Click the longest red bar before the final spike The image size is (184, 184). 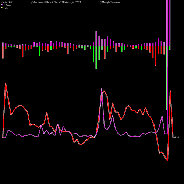point(156,56)
